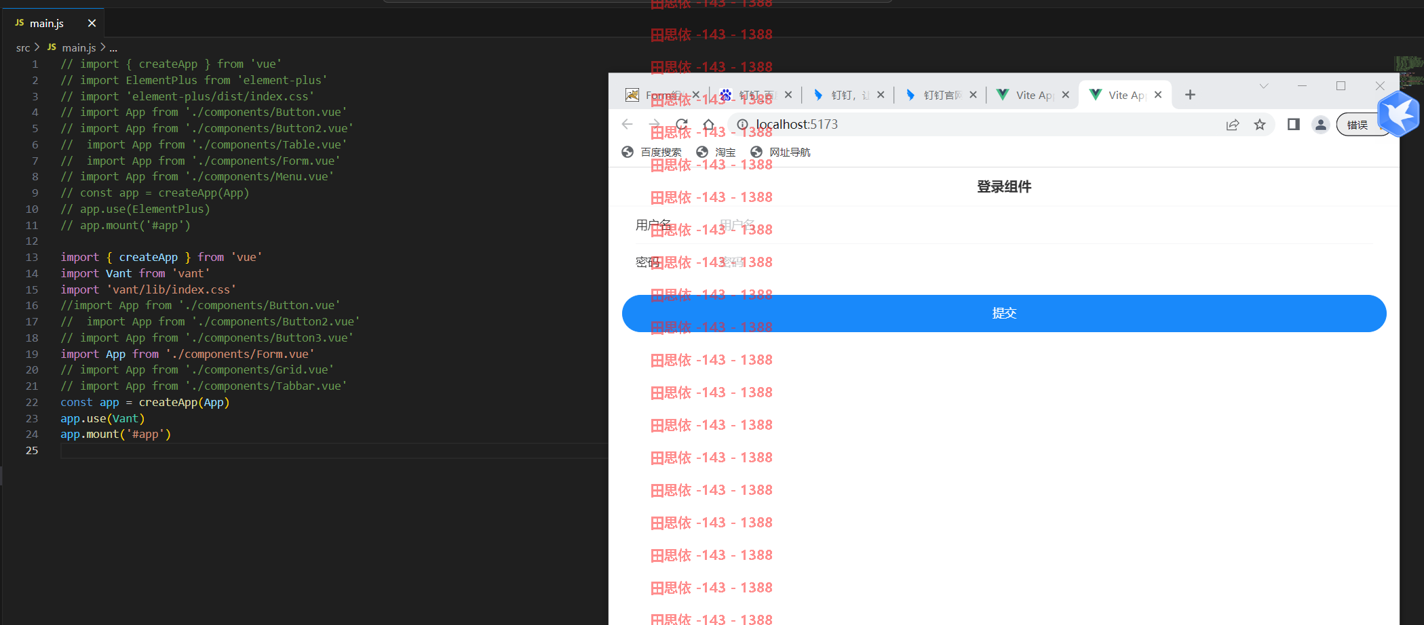Go back in browser history
The image size is (1424, 625).
(628, 124)
